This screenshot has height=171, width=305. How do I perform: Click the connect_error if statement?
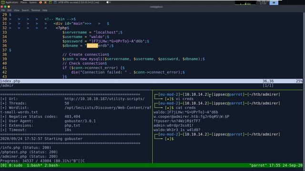(x=93, y=68)
